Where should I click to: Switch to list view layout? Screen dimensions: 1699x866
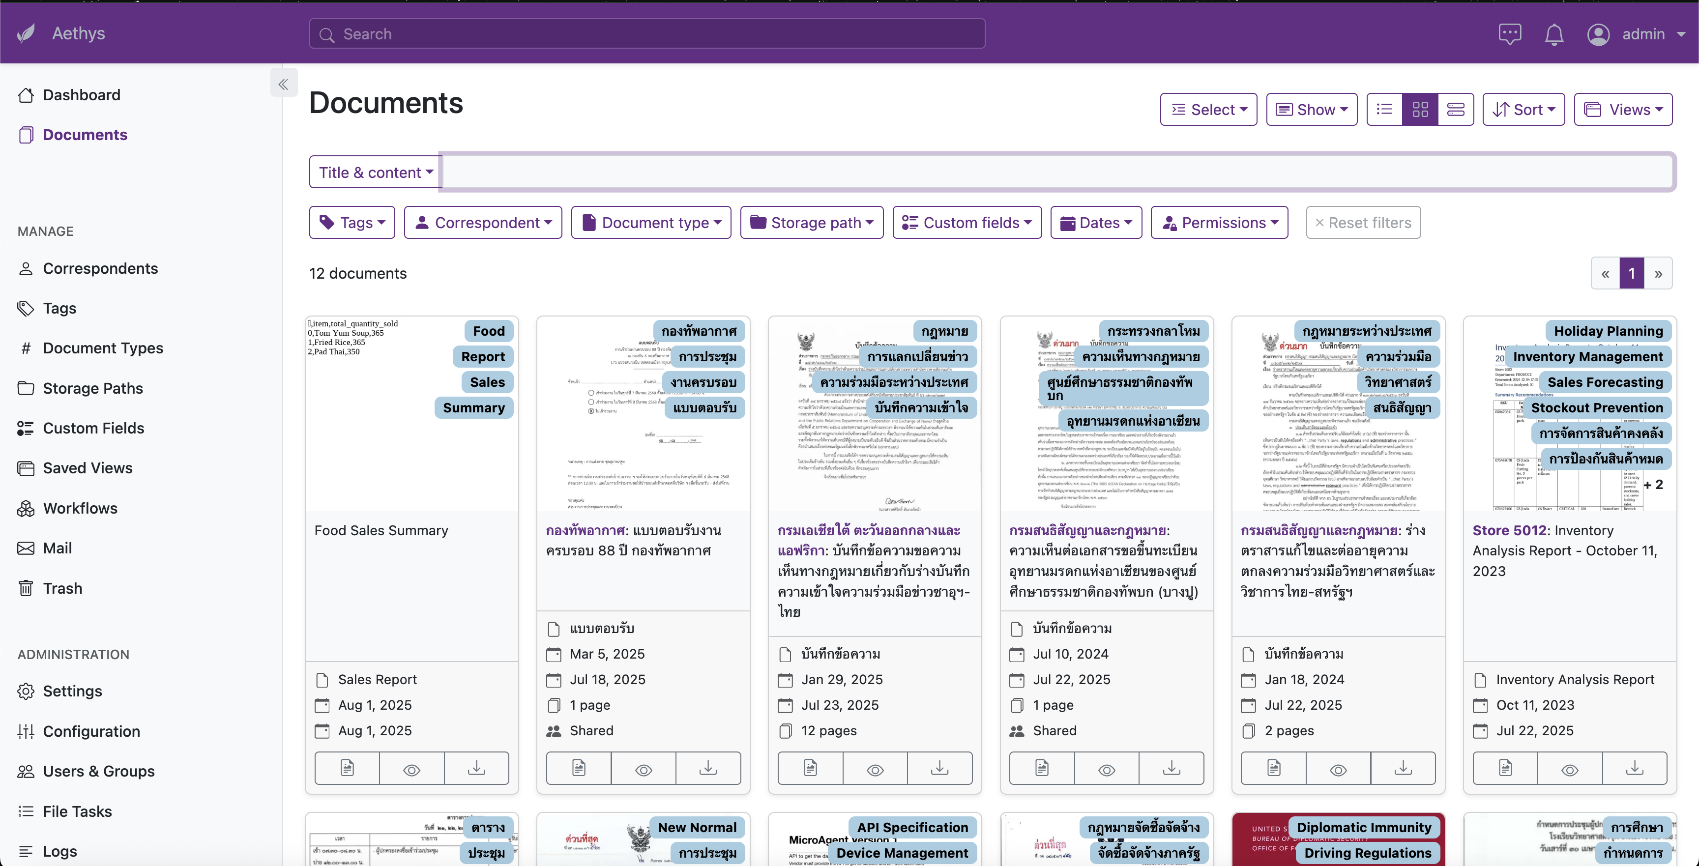[1384, 109]
